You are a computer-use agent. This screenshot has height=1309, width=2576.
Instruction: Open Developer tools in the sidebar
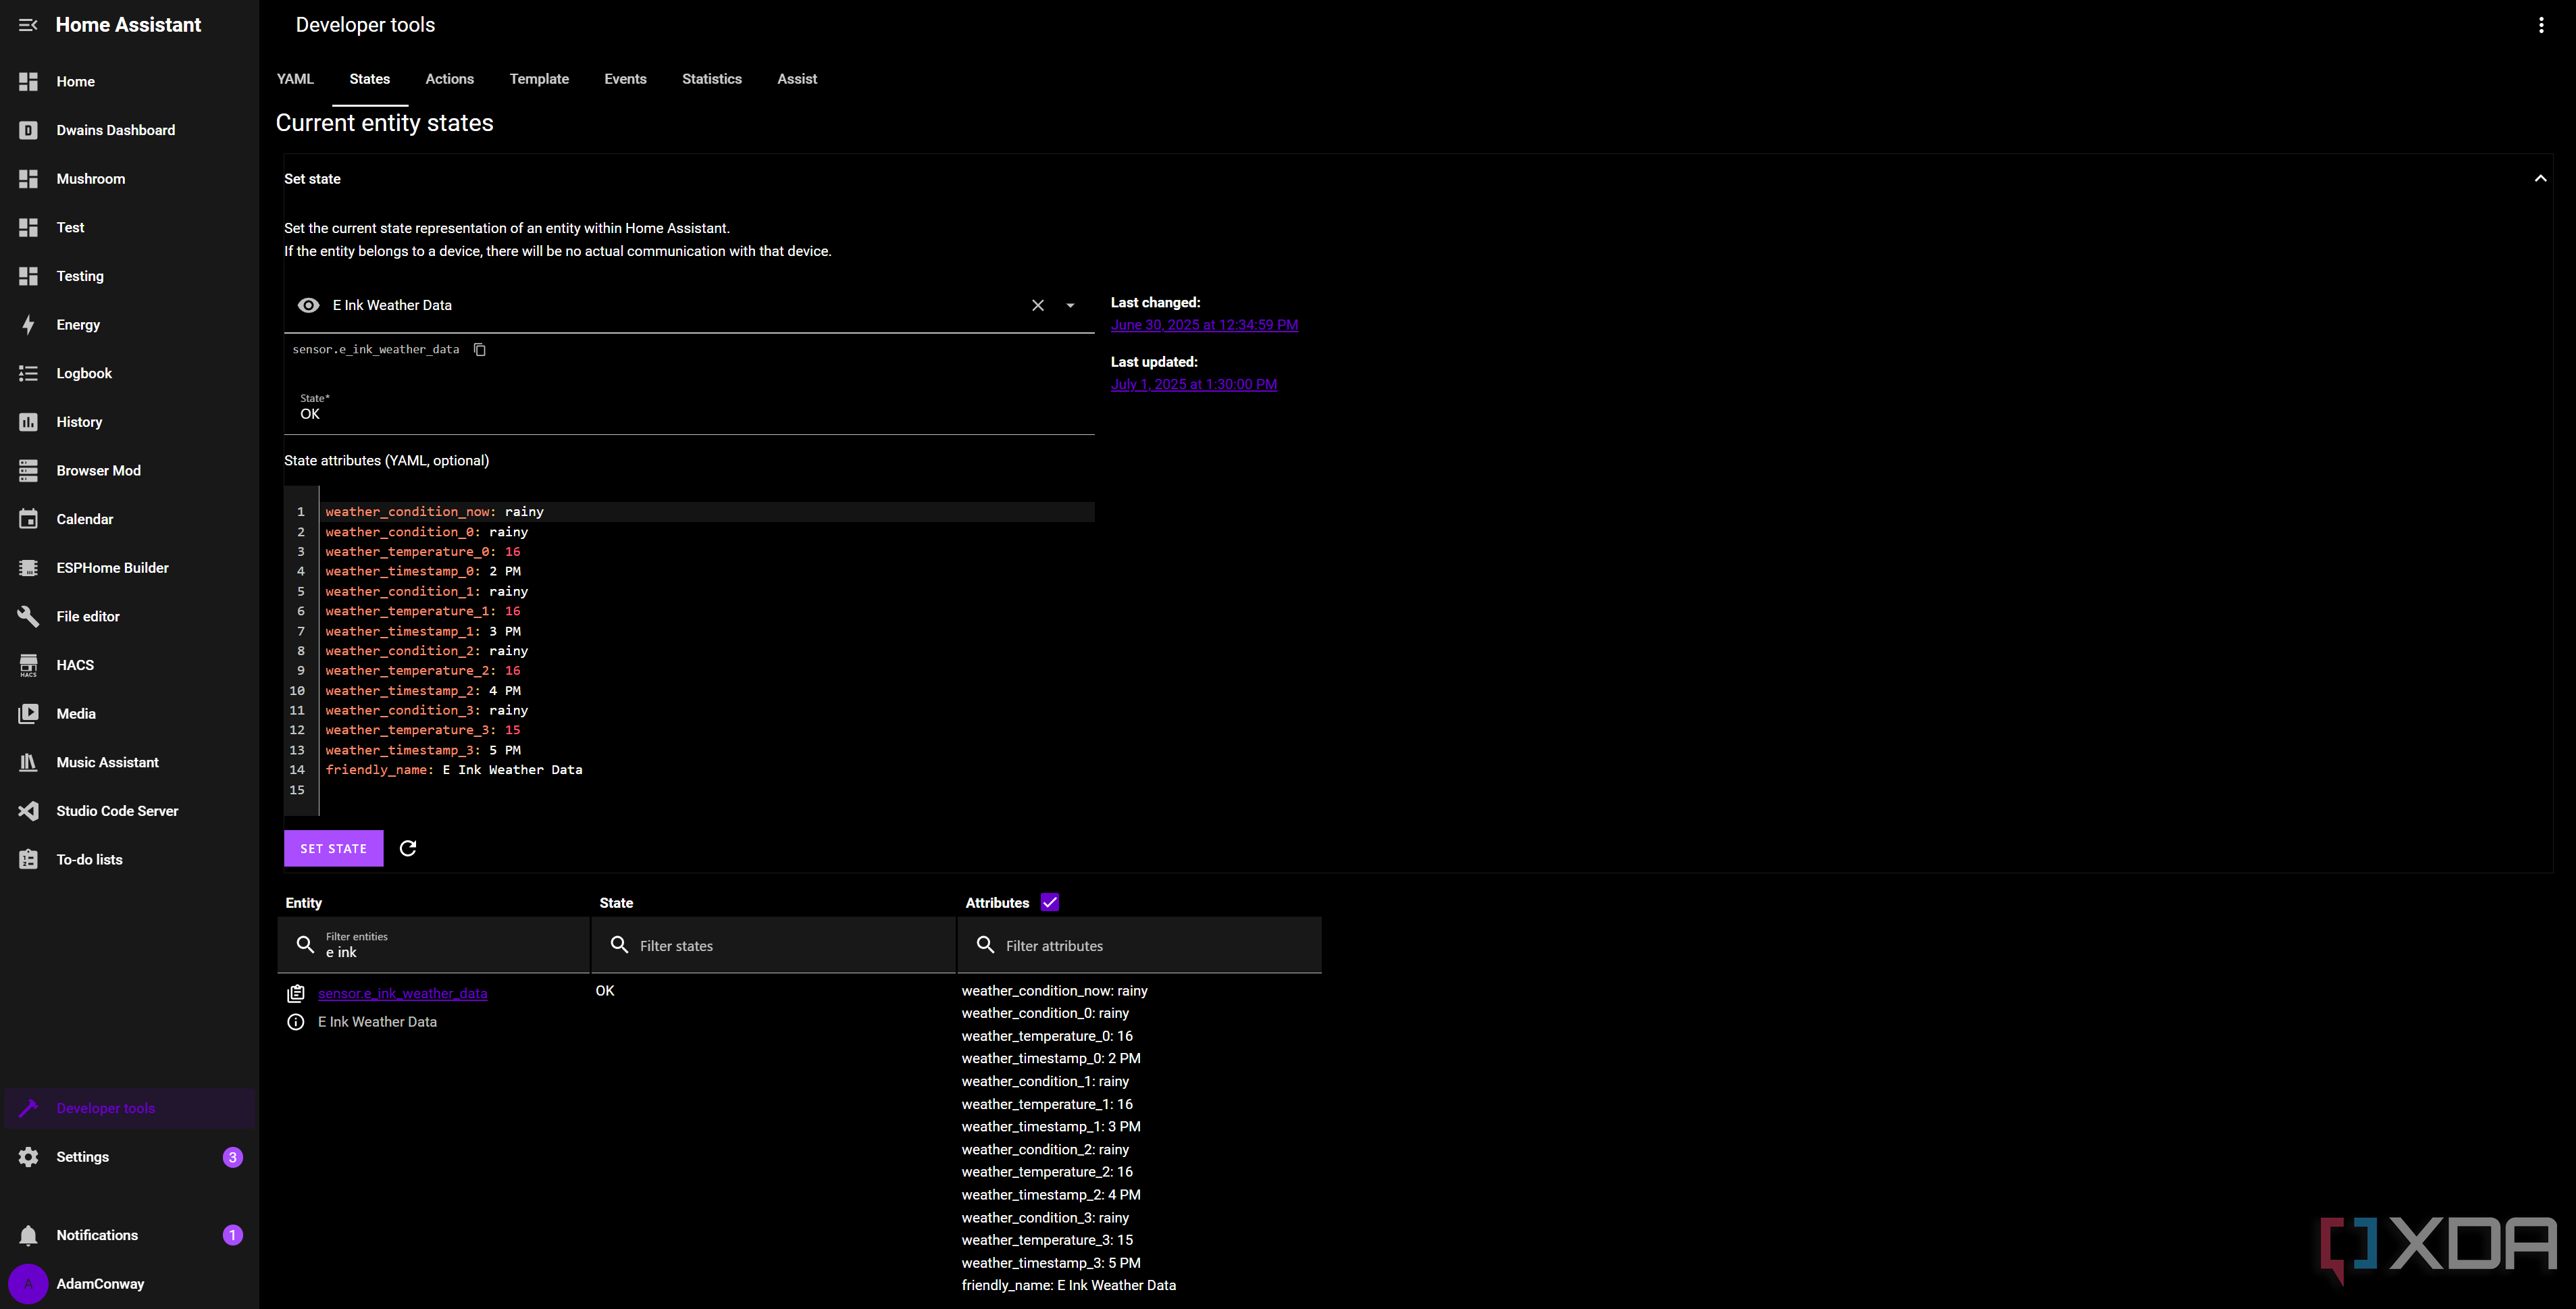coord(130,1108)
